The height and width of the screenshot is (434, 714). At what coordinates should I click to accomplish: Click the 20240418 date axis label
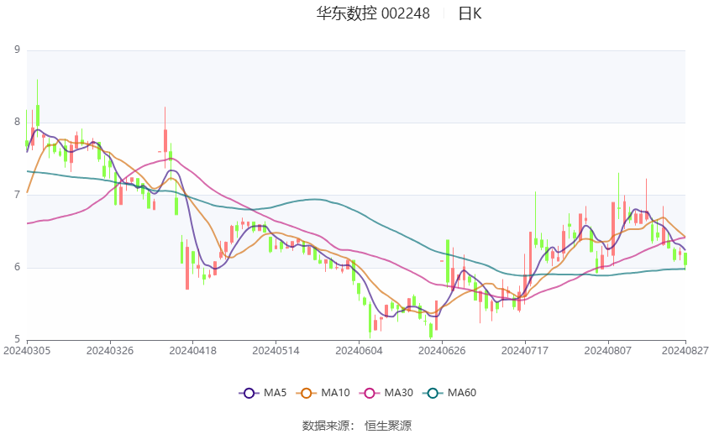click(192, 351)
